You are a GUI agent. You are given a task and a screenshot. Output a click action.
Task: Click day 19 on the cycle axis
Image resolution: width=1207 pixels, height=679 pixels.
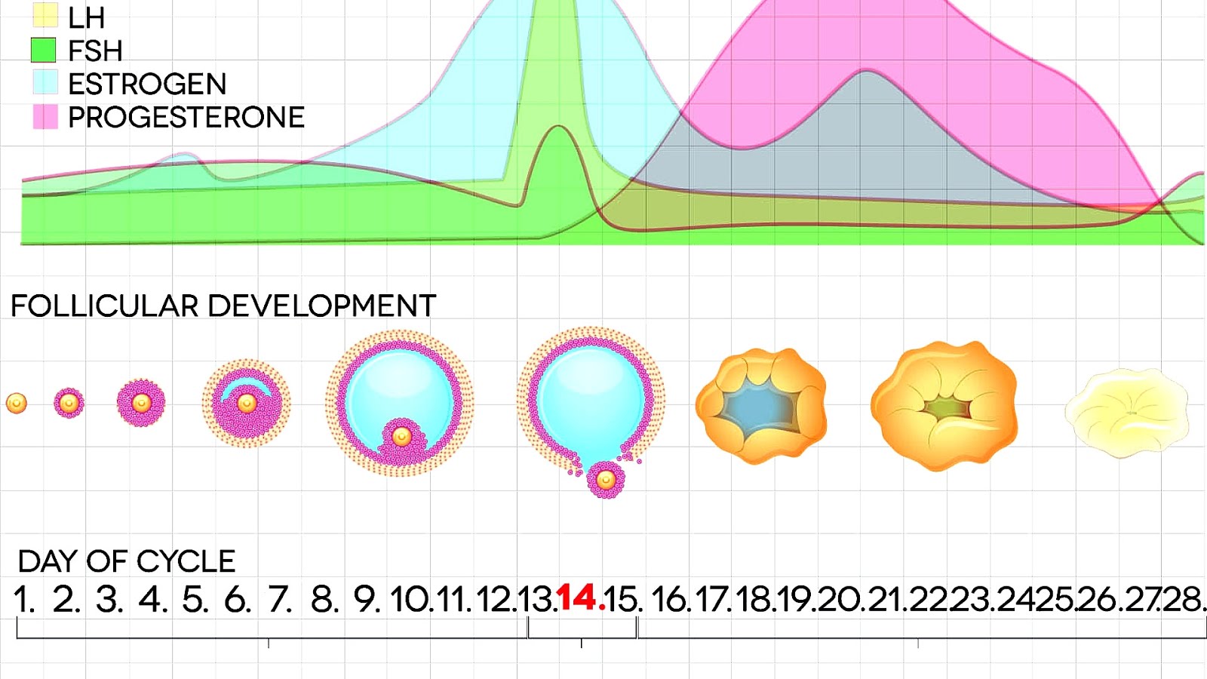click(796, 600)
